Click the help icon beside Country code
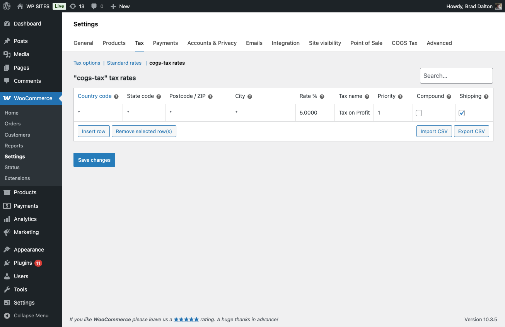The image size is (505, 327). 116,96
